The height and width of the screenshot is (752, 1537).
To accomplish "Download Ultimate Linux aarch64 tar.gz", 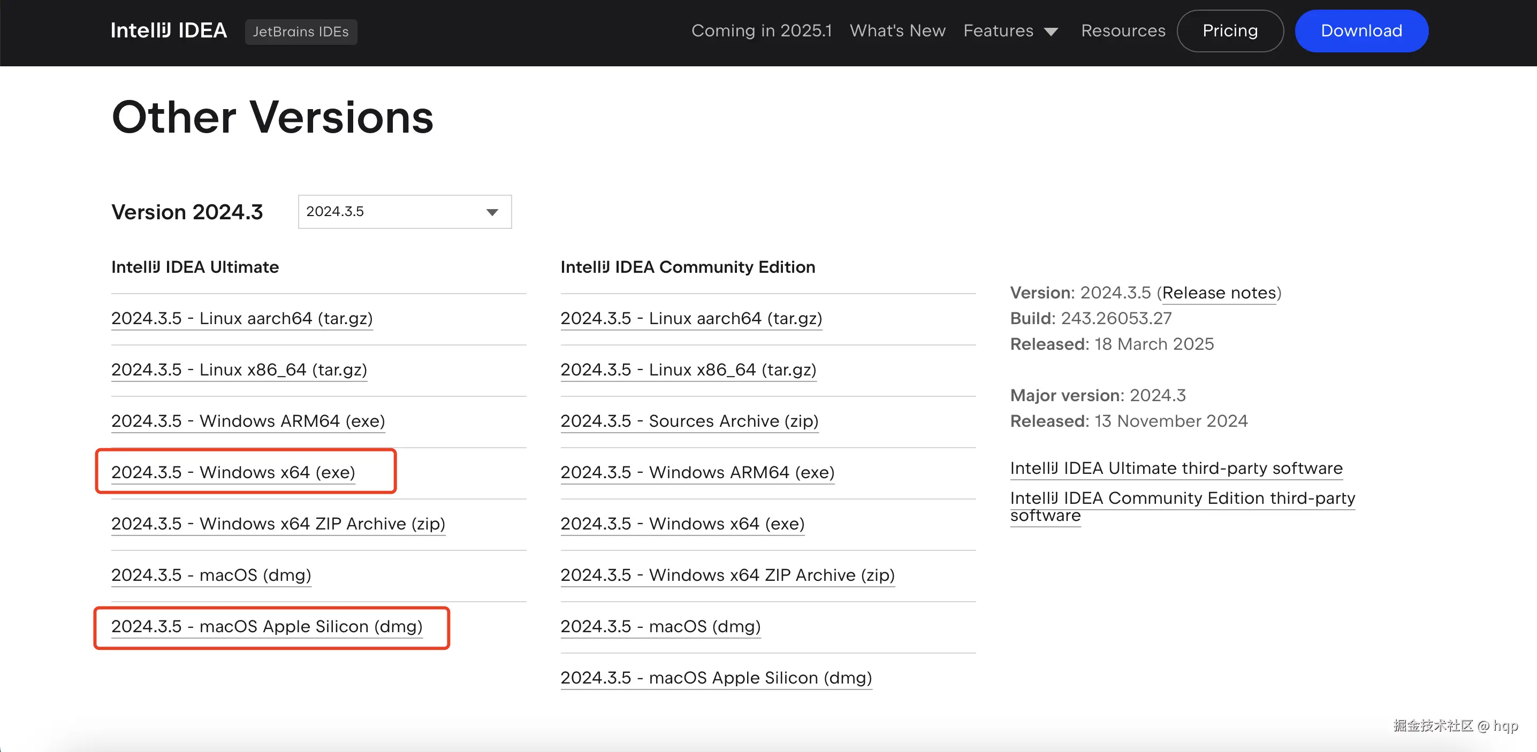I will click(242, 318).
